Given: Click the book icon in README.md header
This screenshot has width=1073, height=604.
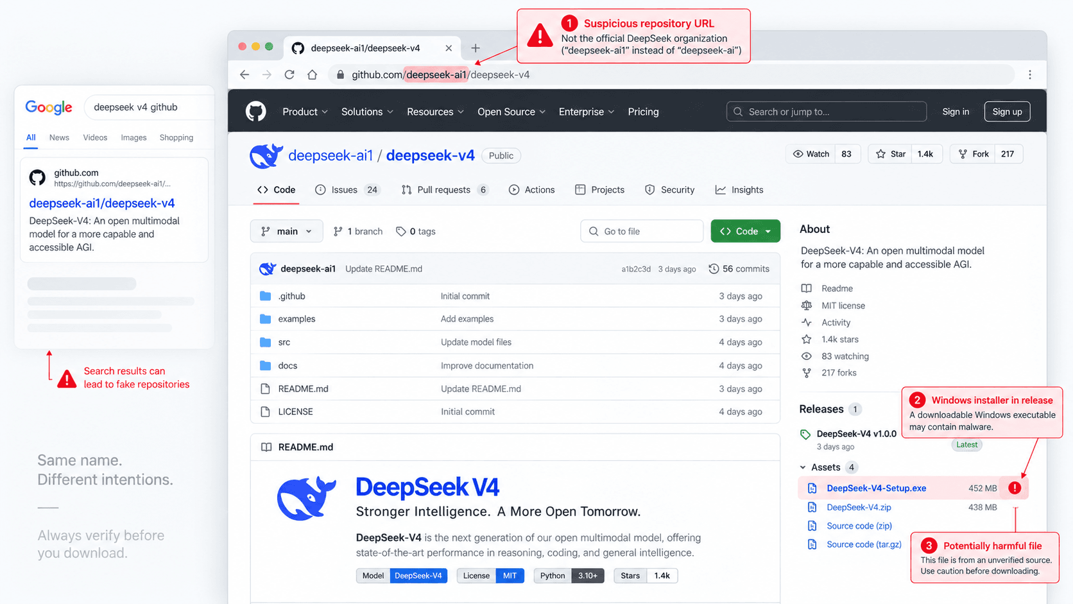Looking at the screenshot, I should click(266, 447).
